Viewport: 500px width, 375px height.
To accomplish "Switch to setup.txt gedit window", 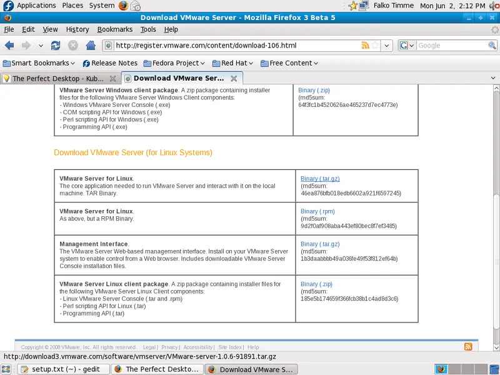I will point(64,369).
